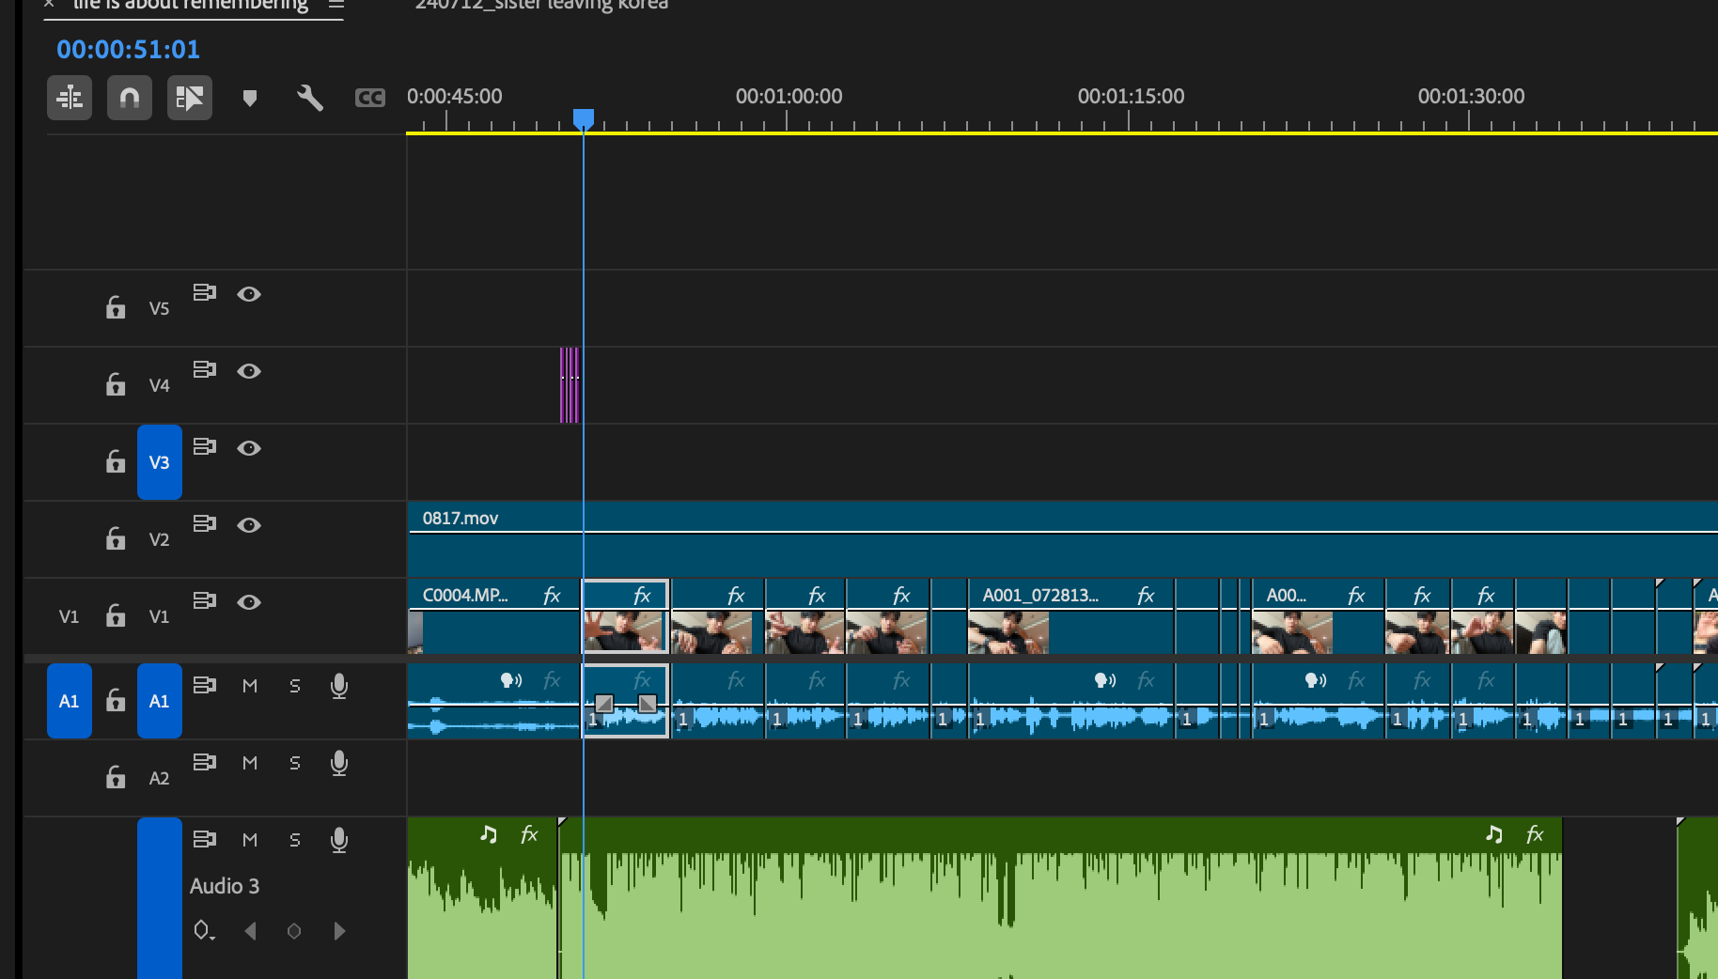Toggle sync lock for A2

click(x=205, y=763)
